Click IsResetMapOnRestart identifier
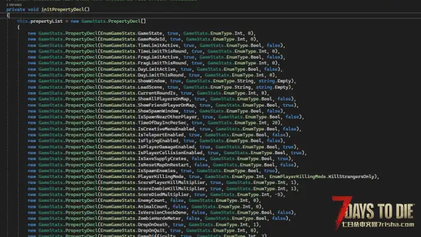This screenshot has width=421, height=237. pyautogui.click(x=163, y=165)
